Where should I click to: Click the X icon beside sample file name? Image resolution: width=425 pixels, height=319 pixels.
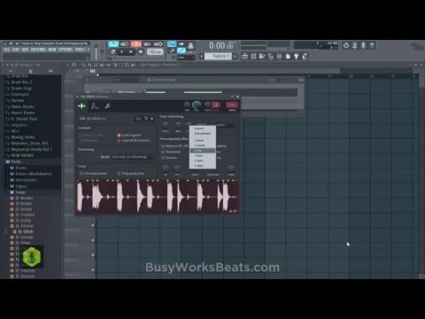tap(151, 119)
